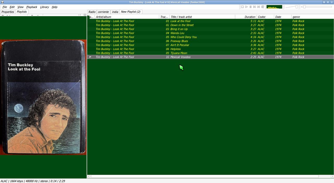Sort by Artist/album column header

[127, 17]
